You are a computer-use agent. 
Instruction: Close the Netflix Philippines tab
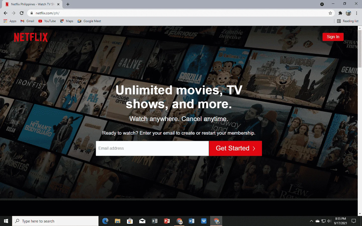point(58,4)
